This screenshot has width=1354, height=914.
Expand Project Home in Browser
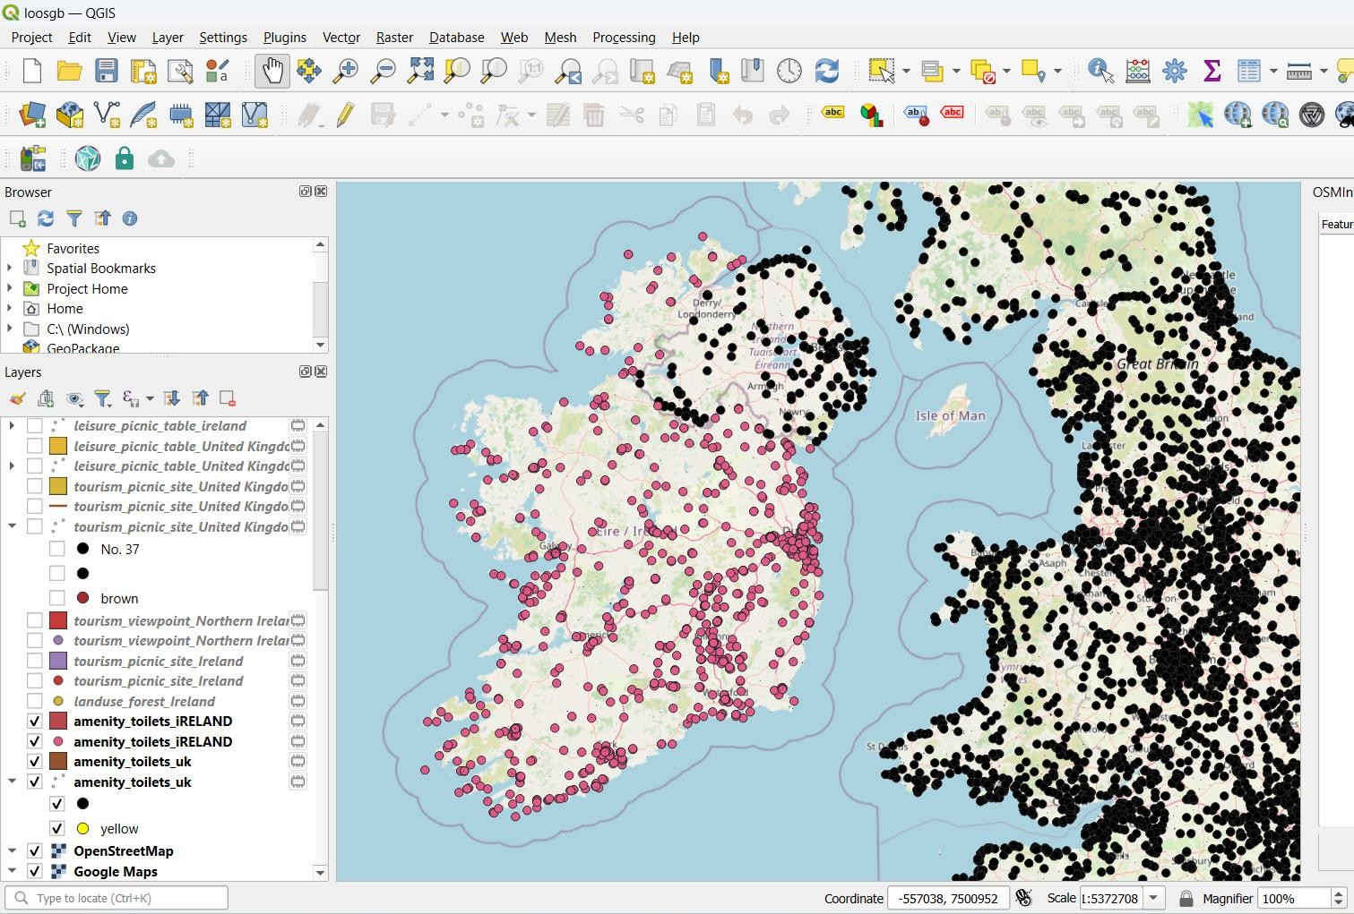click(x=10, y=288)
